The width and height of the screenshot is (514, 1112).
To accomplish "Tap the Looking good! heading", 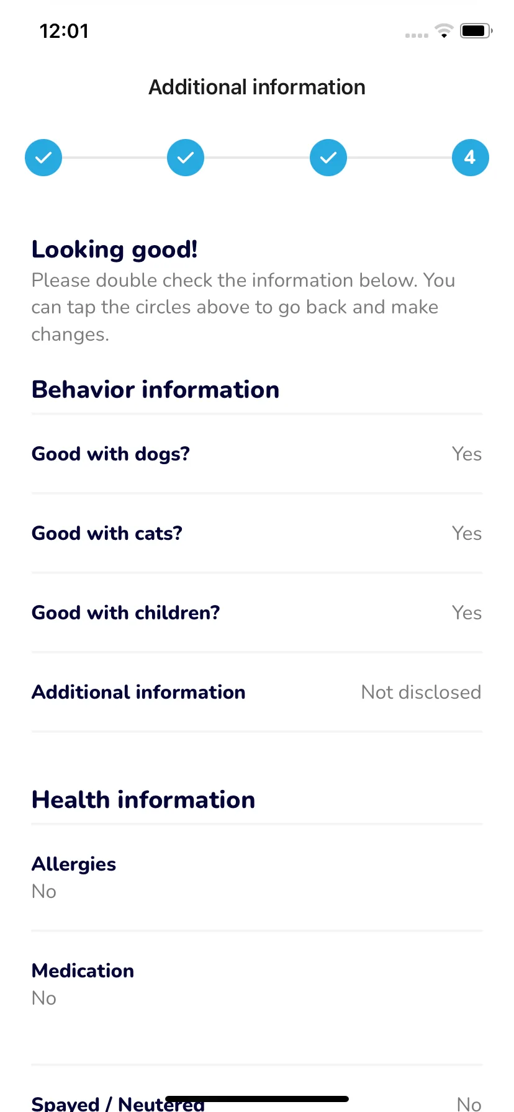I will tap(115, 249).
